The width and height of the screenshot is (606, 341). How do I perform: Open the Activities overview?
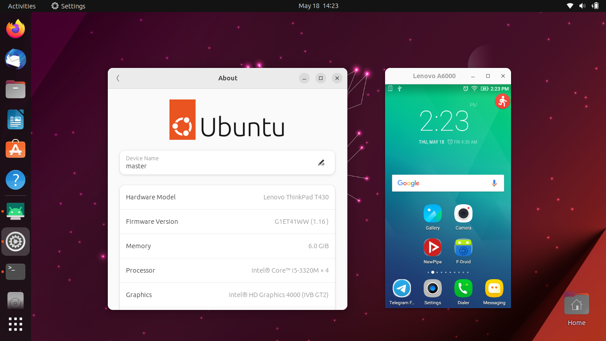tap(22, 6)
